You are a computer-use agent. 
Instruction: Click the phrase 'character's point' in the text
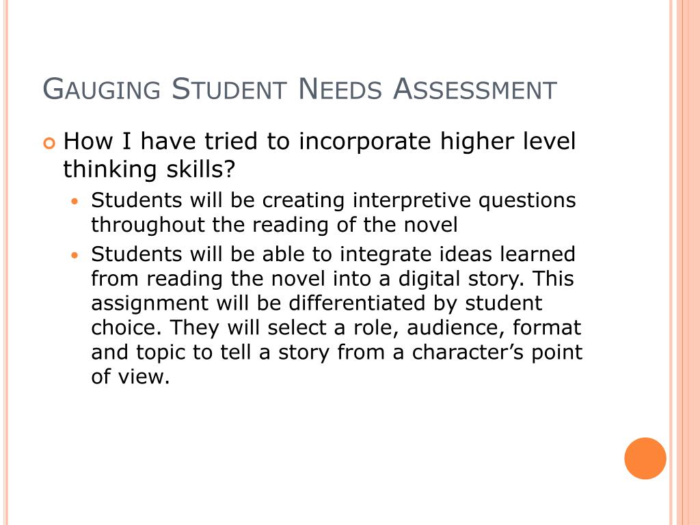(497, 352)
